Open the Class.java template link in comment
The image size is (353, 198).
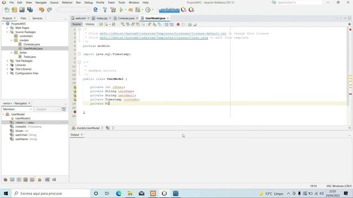[154, 37]
